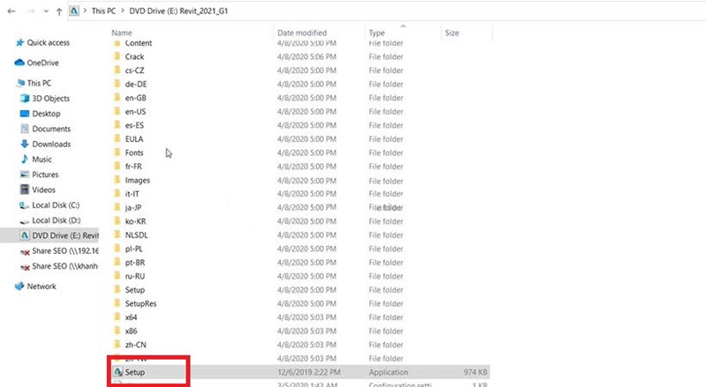Image resolution: width=706 pixels, height=387 pixels.
Task: Select the 3D Objects icon in sidebar
Action: pos(25,99)
